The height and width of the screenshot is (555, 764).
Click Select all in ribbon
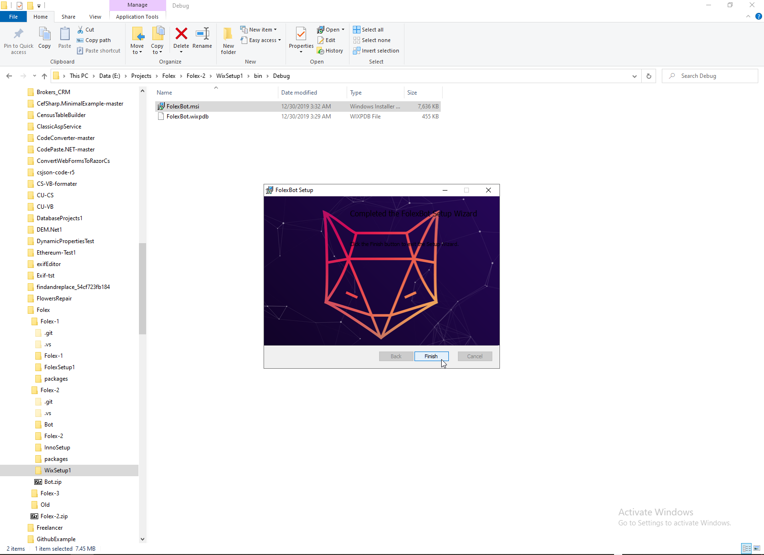click(368, 30)
